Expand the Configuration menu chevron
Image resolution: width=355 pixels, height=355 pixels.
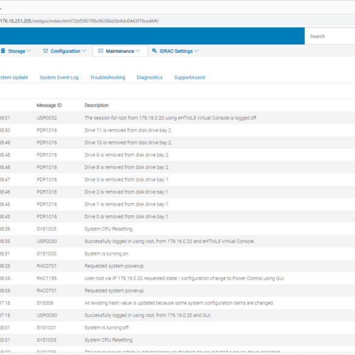84,51
